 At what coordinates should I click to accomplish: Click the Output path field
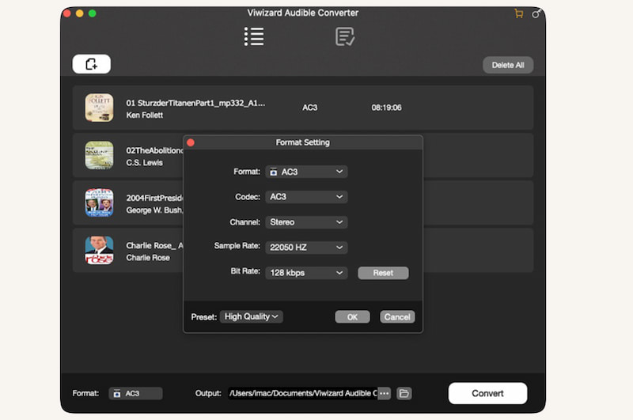[x=303, y=393]
